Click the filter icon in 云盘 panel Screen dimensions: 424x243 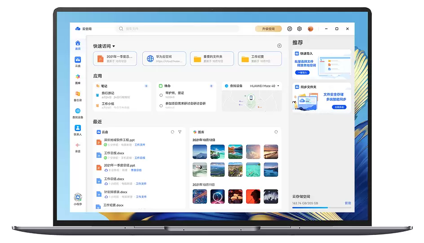[180, 132]
